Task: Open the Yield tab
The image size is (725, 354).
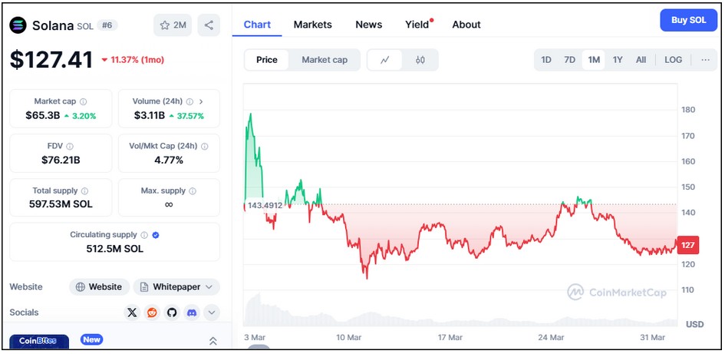Action: 417,25
